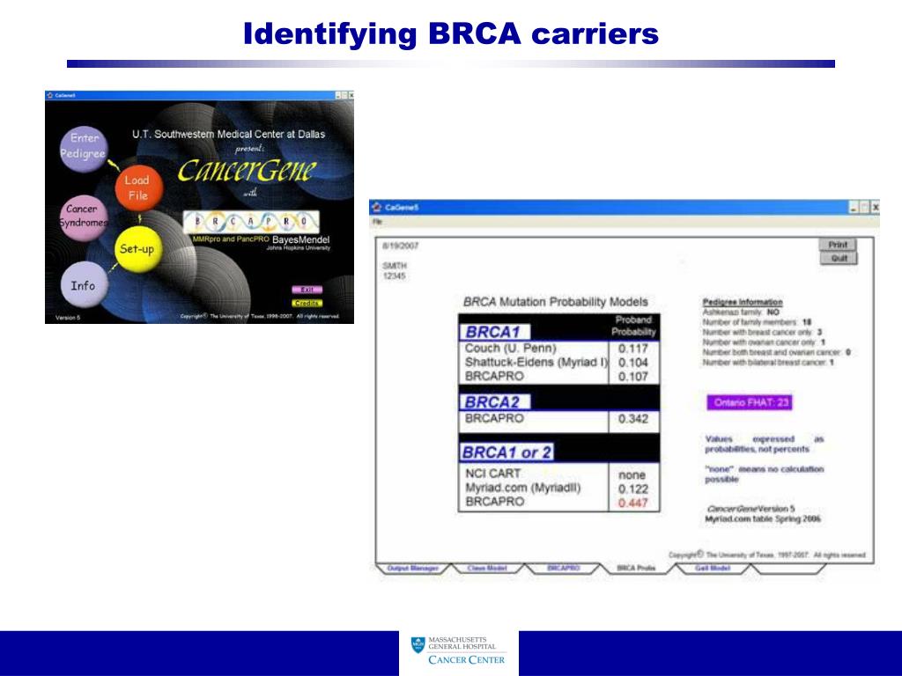This screenshot has width=902, height=676.
Task: Click the Quit button
Action: coord(839,258)
